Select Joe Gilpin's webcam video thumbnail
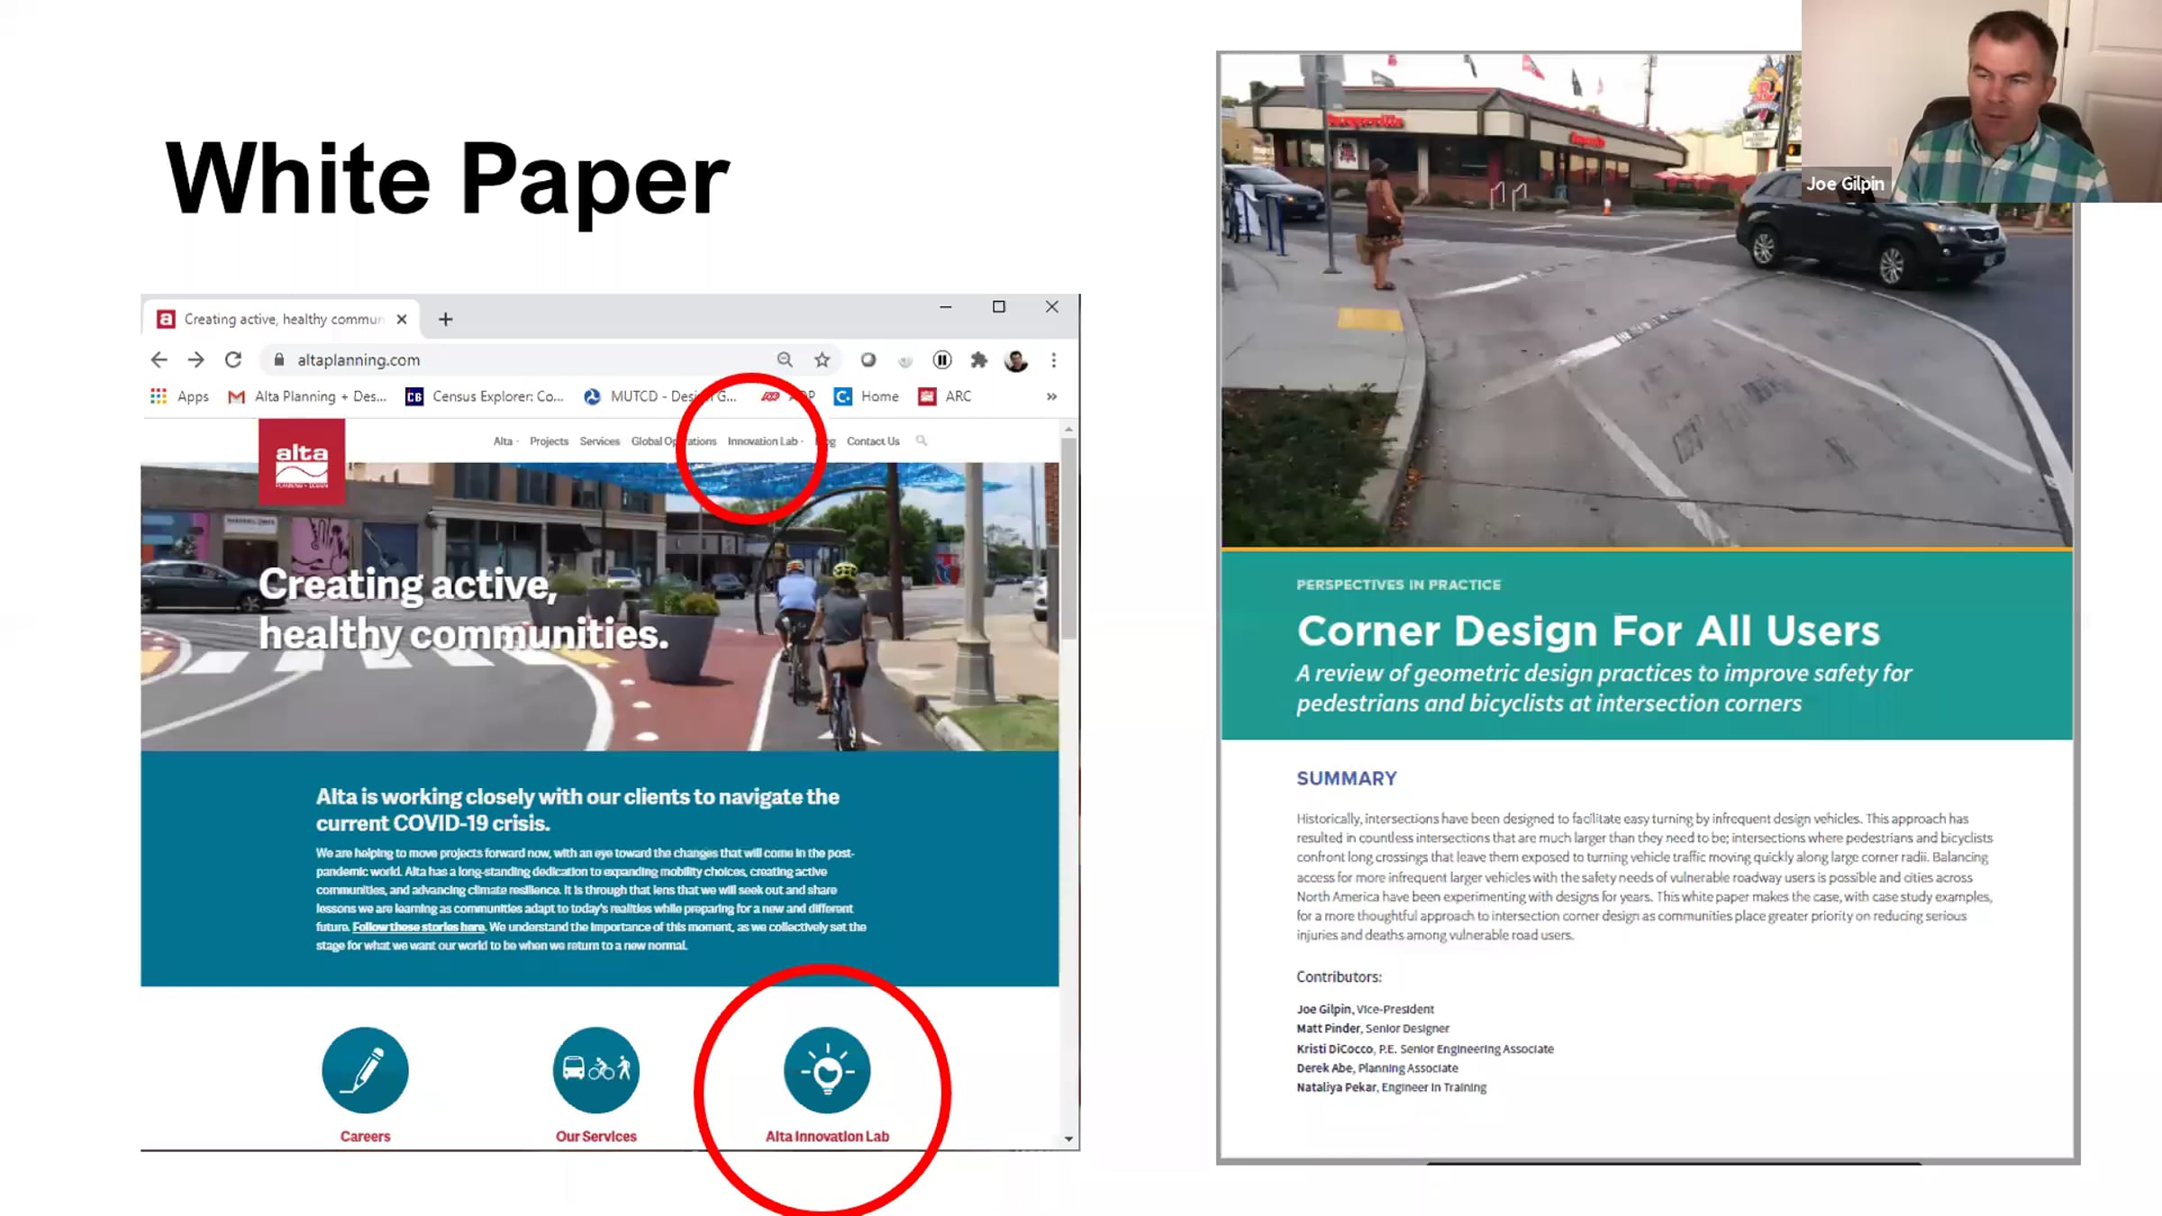The image size is (2162, 1216). [x=1982, y=101]
